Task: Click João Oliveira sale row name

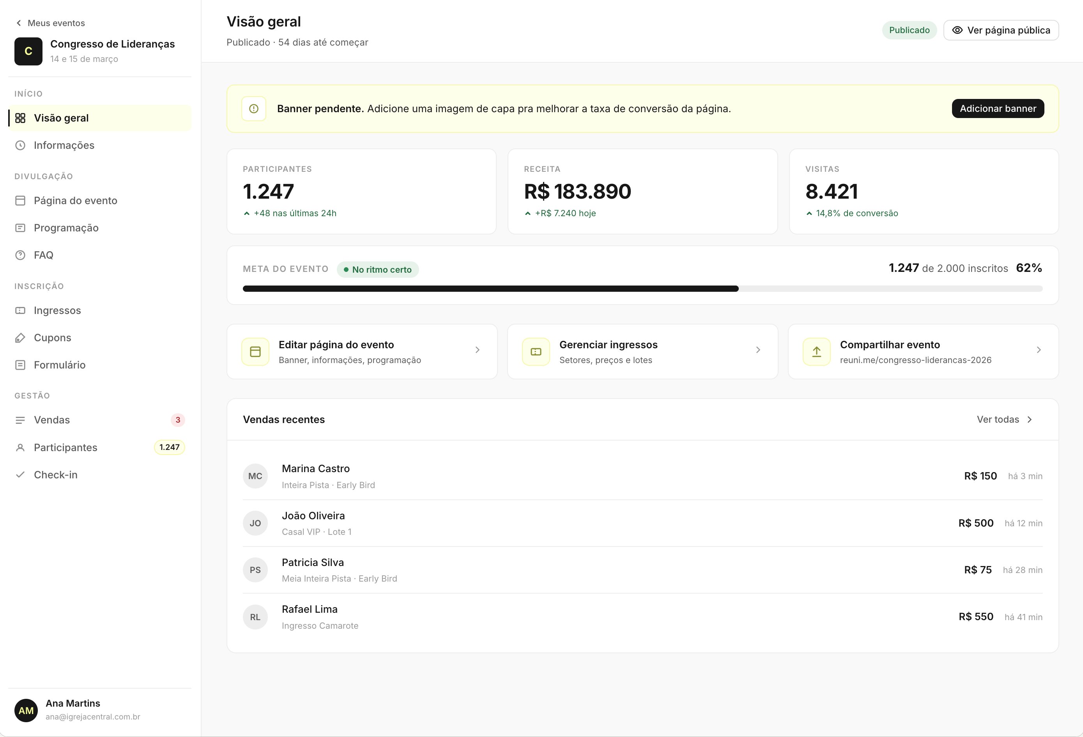Action: [313, 516]
